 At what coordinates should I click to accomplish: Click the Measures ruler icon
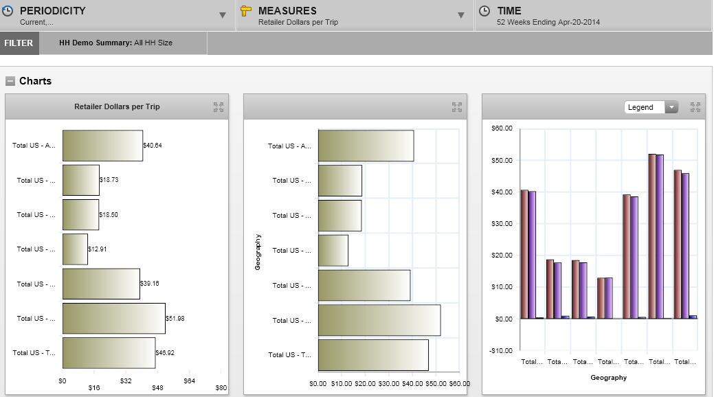tap(246, 11)
